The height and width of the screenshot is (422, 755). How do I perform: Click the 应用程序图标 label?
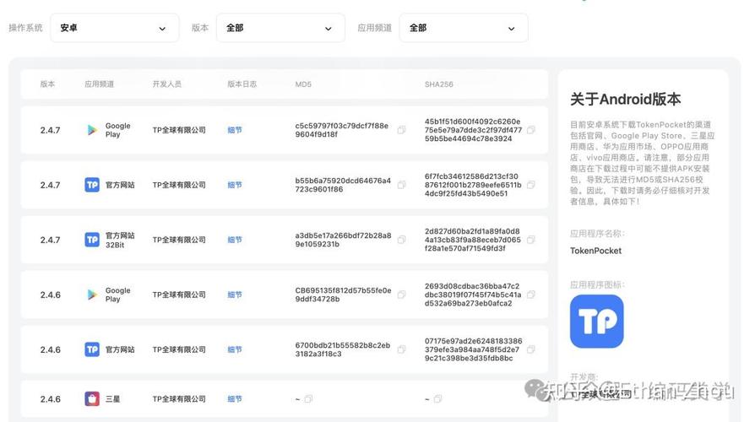[x=597, y=285]
